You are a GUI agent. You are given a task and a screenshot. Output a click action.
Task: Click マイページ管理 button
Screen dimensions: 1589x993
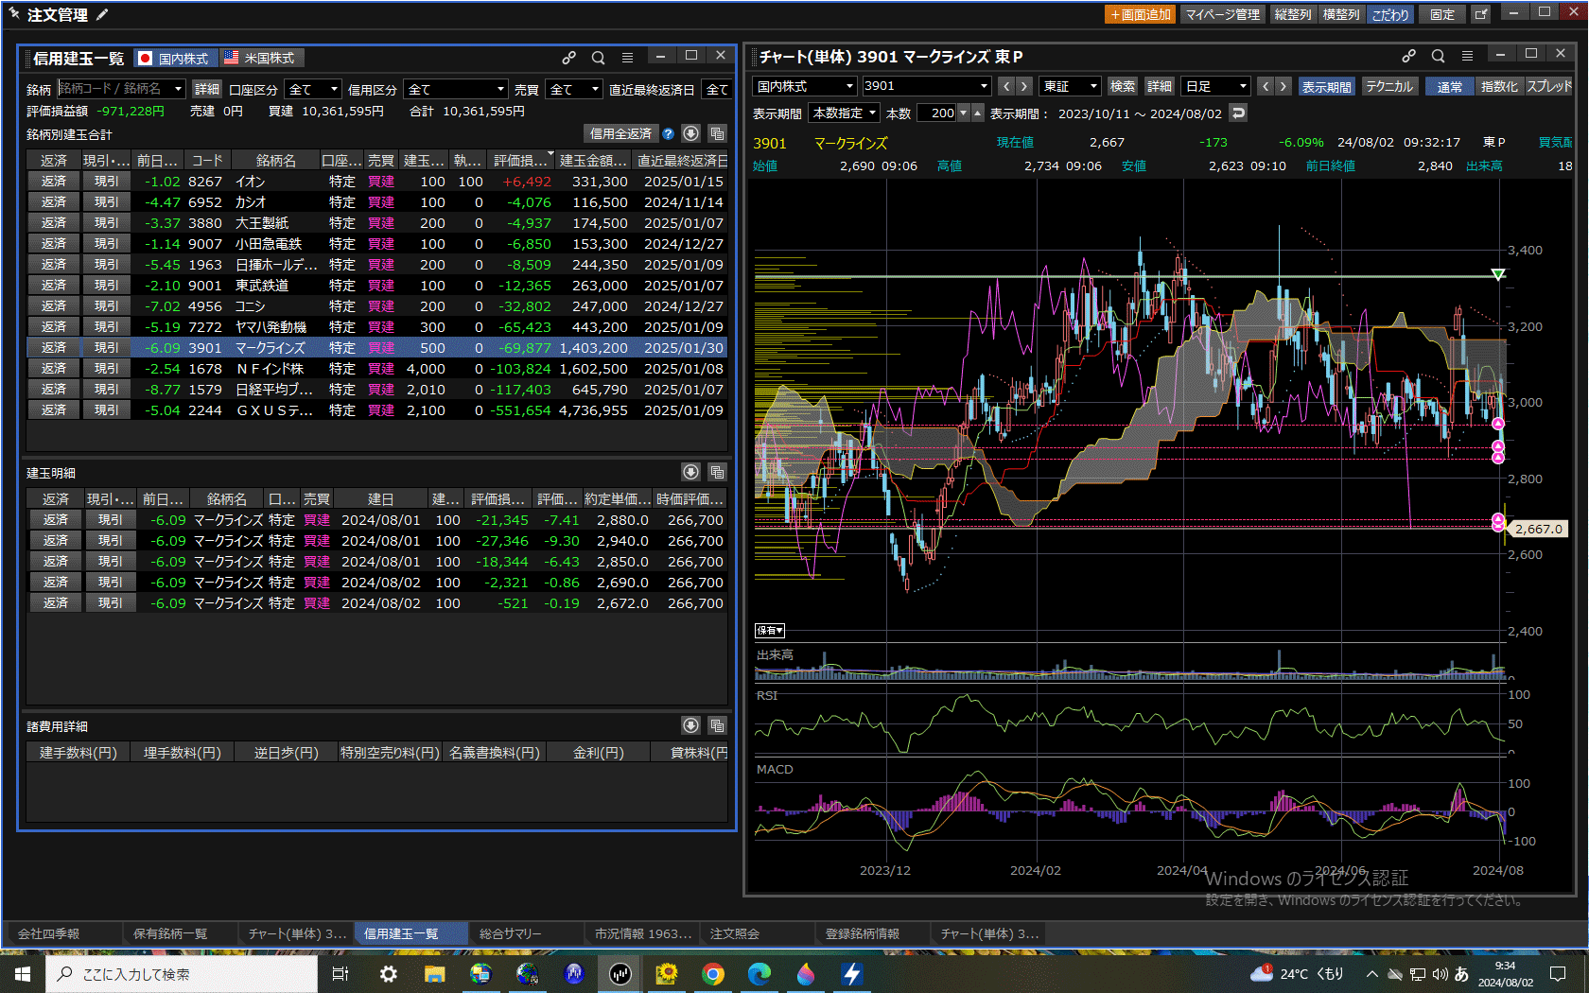[x=1222, y=14]
